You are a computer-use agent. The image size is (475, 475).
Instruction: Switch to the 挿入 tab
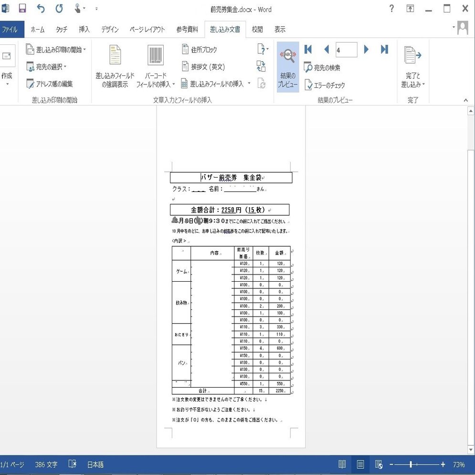pos(84,30)
